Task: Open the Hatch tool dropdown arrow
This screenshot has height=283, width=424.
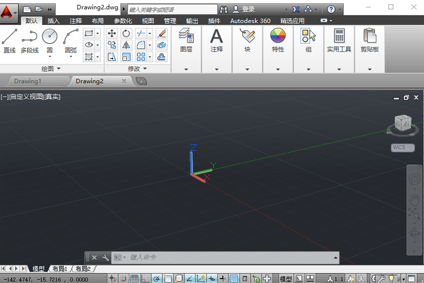Action: tap(98, 57)
